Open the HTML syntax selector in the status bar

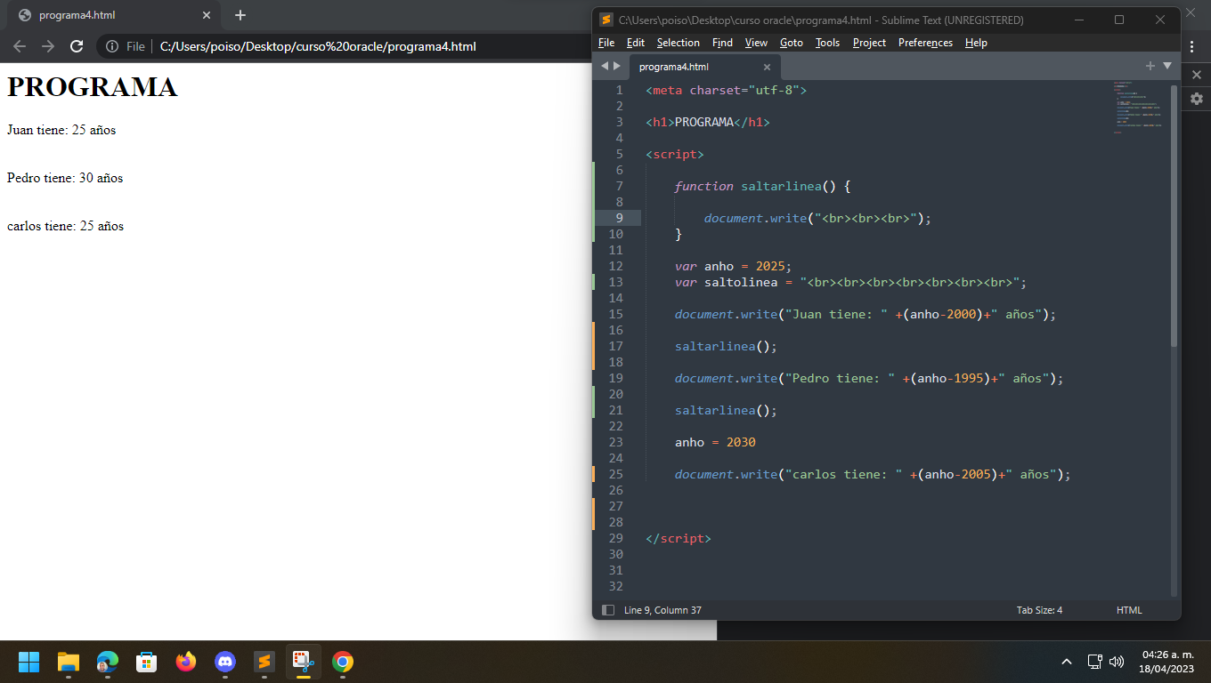[x=1129, y=610]
